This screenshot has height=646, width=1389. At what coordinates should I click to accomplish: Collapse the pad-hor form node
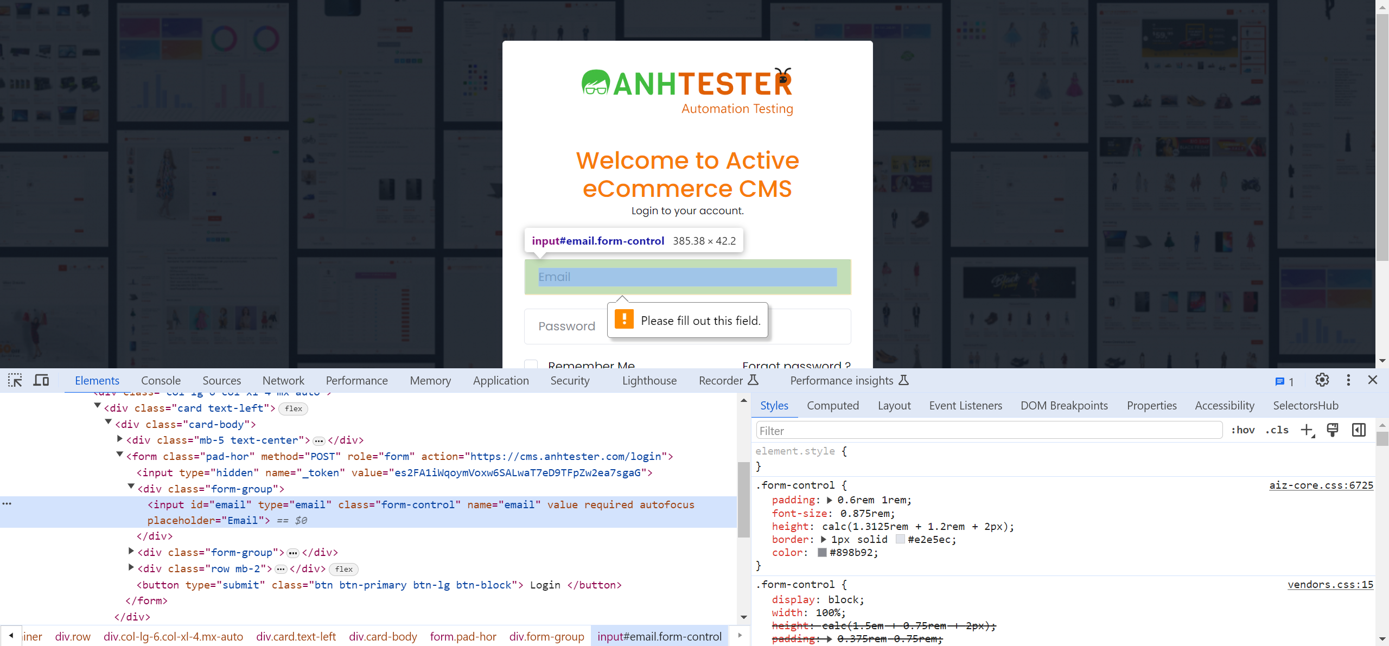(120, 455)
